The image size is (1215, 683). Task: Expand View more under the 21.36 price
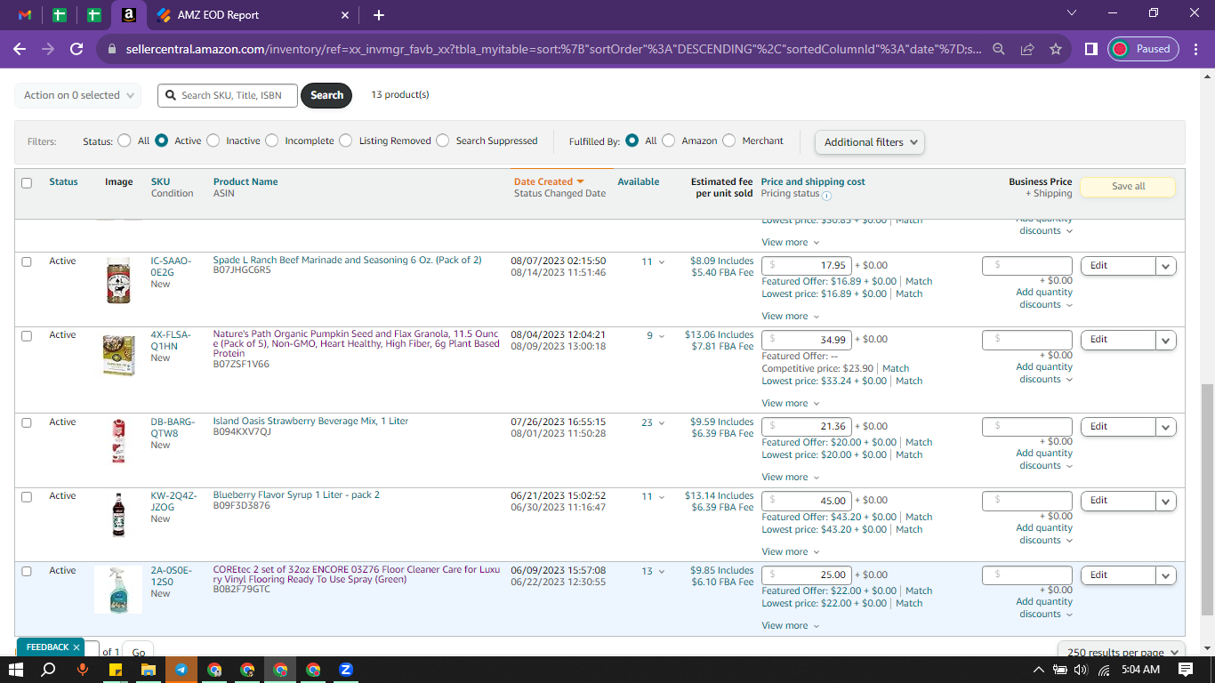790,478
